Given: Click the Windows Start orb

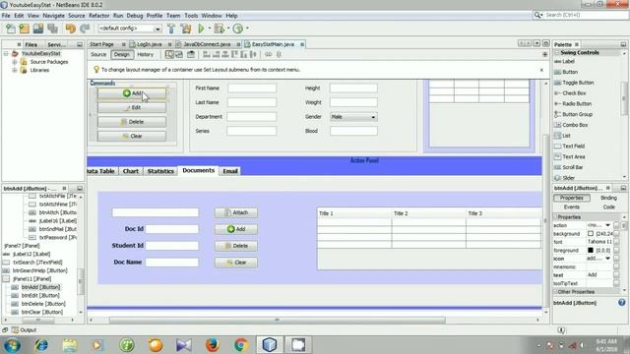Looking at the screenshot, I should pyautogui.click(x=12, y=345).
